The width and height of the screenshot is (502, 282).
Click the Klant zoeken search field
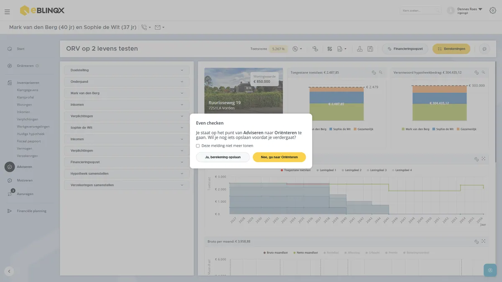click(420, 10)
